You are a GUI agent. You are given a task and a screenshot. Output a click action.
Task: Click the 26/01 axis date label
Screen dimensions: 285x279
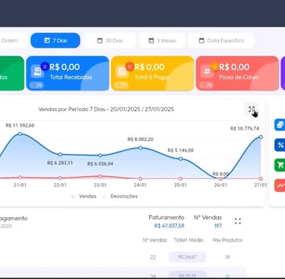[220, 185]
